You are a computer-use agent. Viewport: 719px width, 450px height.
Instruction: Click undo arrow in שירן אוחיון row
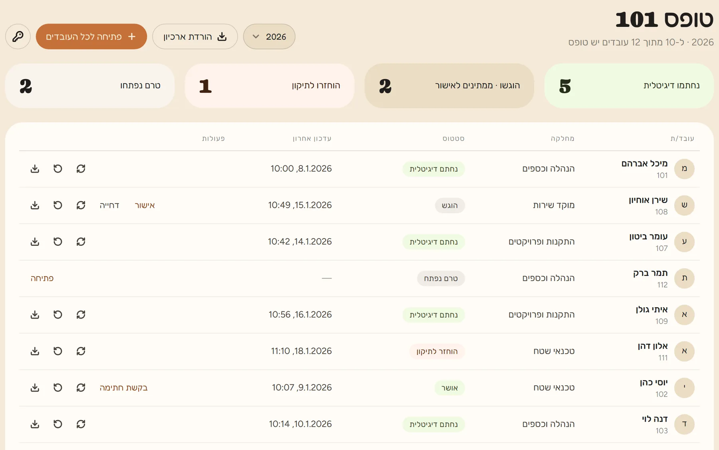click(x=58, y=205)
